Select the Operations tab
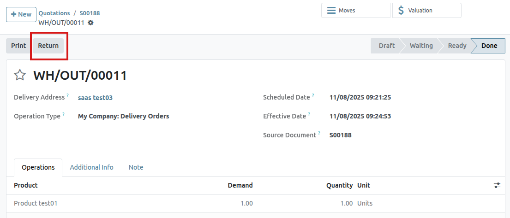The image size is (510, 218). point(38,167)
